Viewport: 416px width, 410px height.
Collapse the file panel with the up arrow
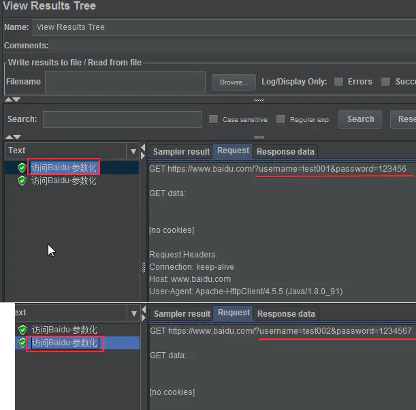(8, 99)
